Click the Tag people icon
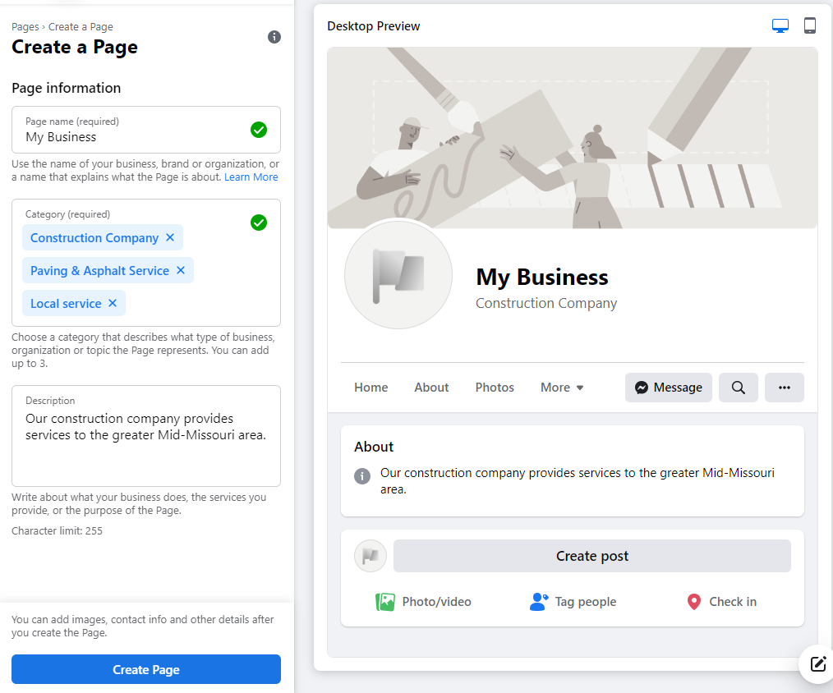 [538, 601]
